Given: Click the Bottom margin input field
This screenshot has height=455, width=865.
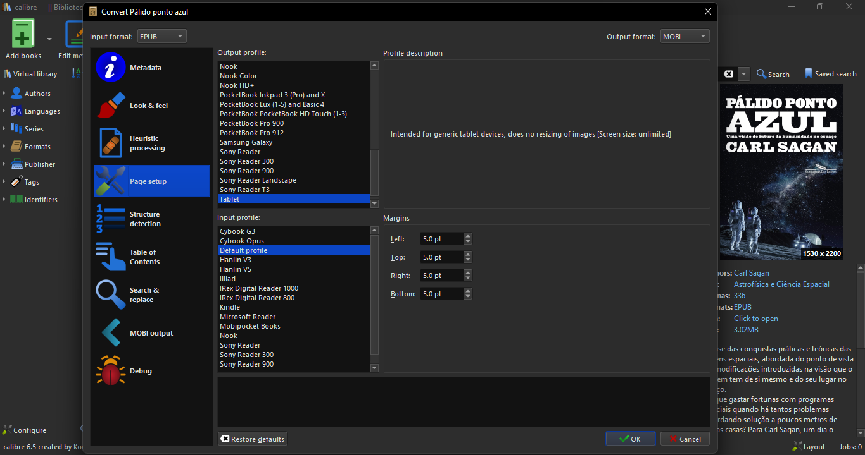Looking at the screenshot, I should 442,294.
